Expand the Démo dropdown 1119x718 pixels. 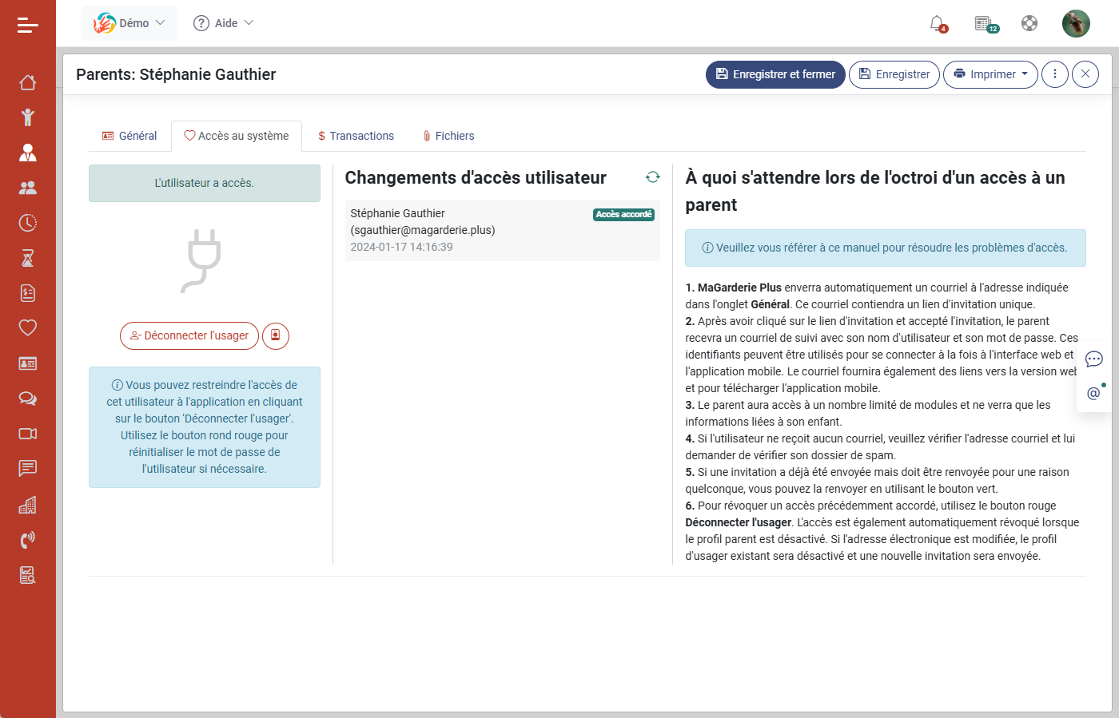coord(129,23)
